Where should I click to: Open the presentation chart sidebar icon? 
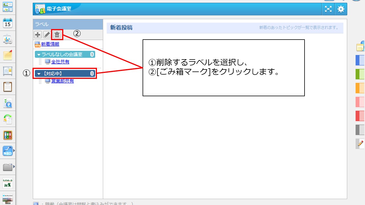click(x=8, y=39)
